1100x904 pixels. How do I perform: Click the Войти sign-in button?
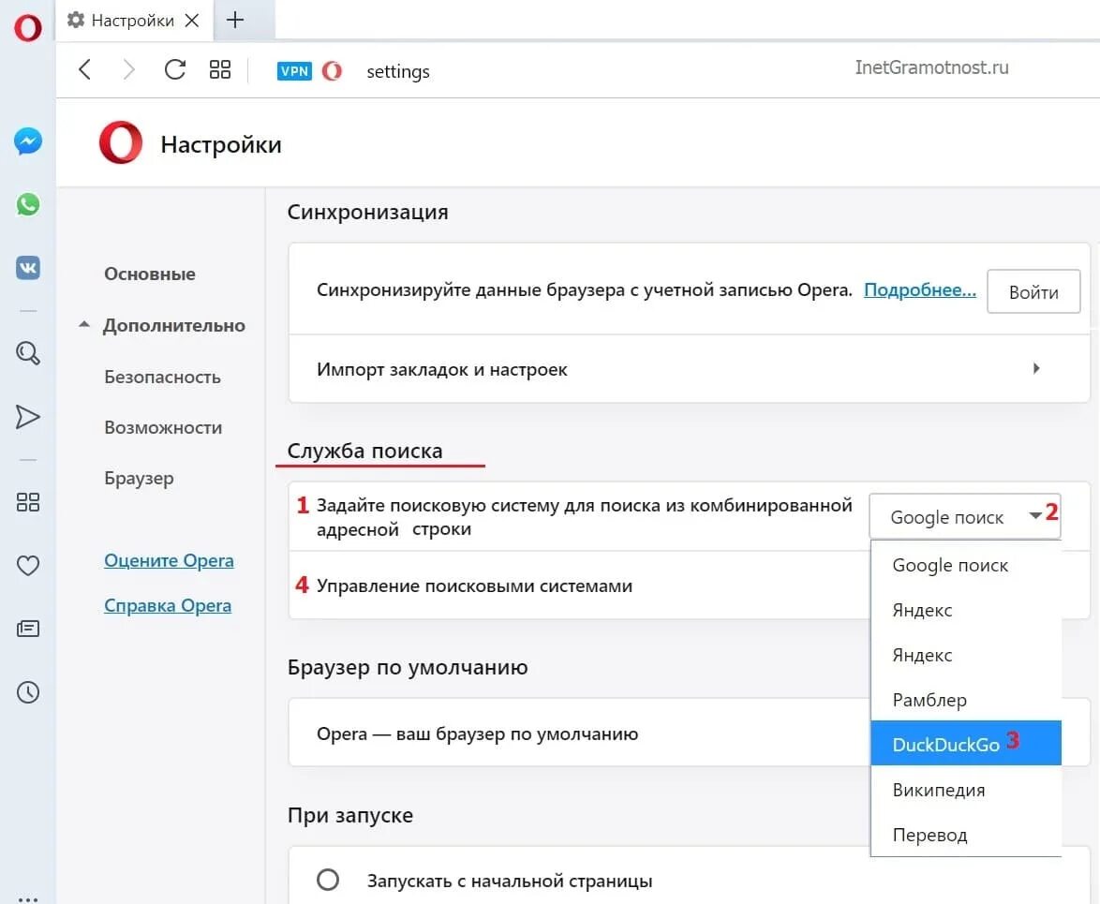pyautogui.click(x=1033, y=291)
